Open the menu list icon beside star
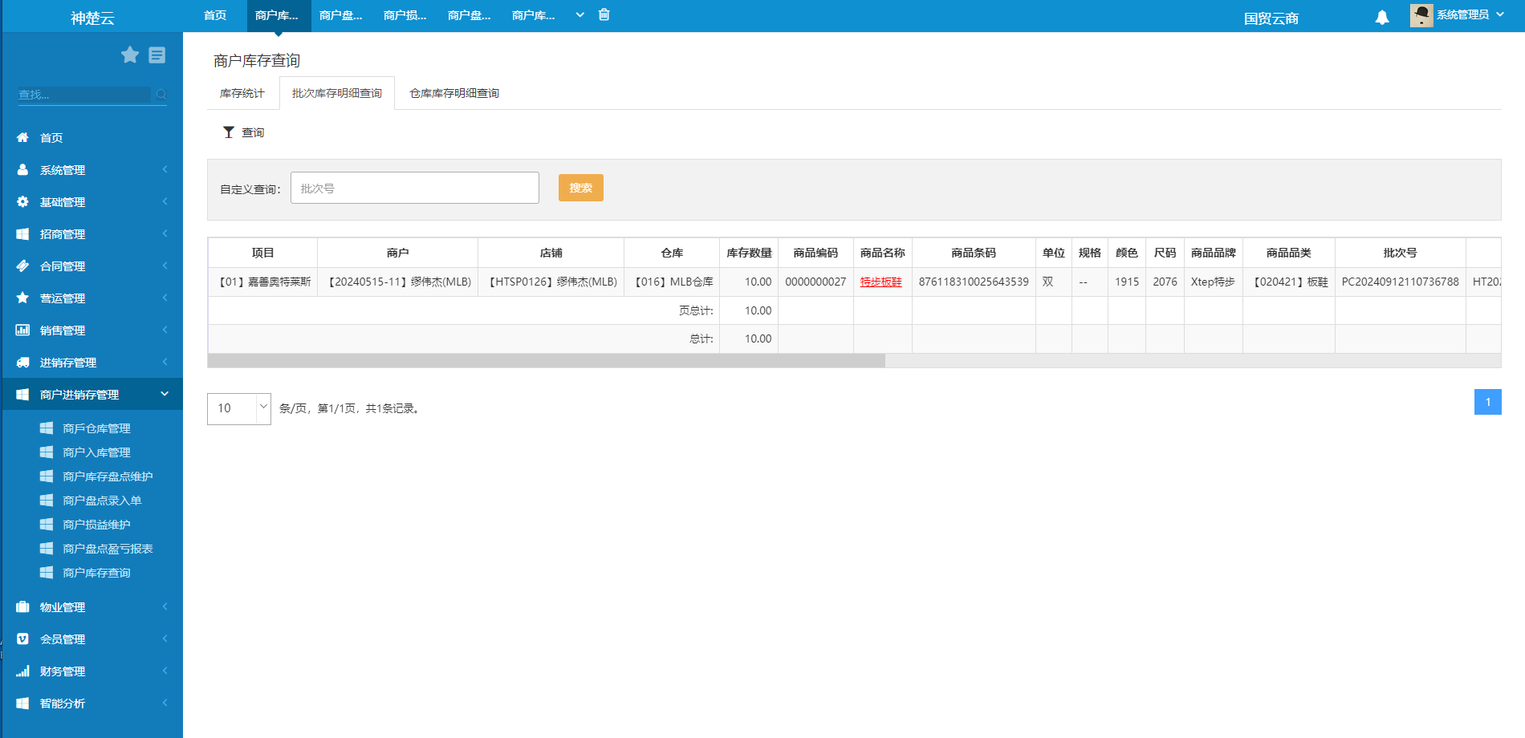The image size is (1525, 738). [x=157, y=55]
